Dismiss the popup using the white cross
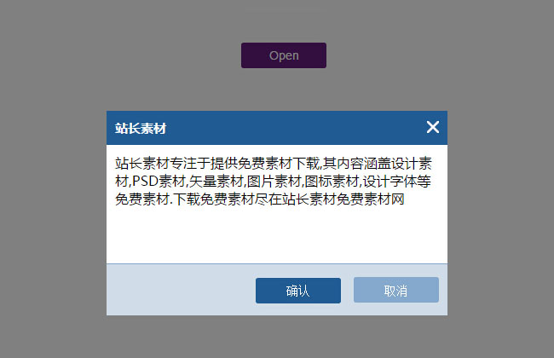 point(432,127)
